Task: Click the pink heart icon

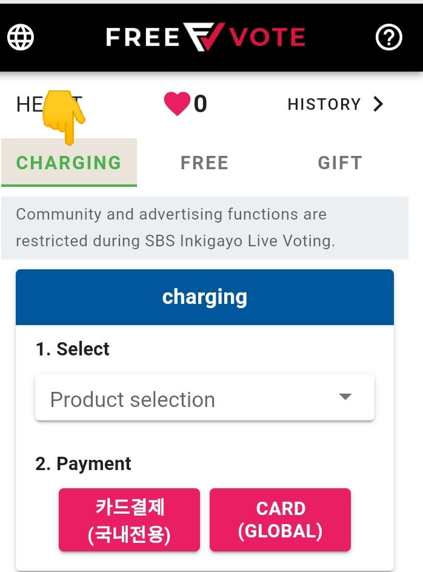Action: [x=177, y=104]
